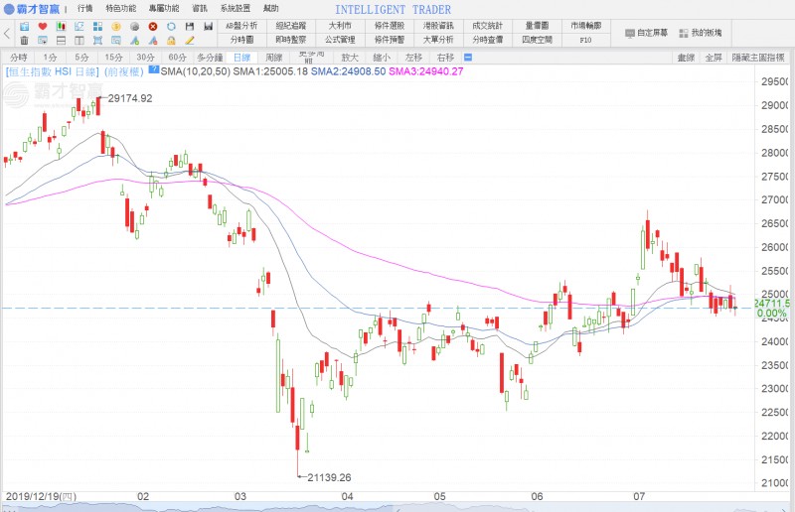Screen dimensions: 795x512
Task: Click the red heart favorites icon
Action: tap(43, 26)
